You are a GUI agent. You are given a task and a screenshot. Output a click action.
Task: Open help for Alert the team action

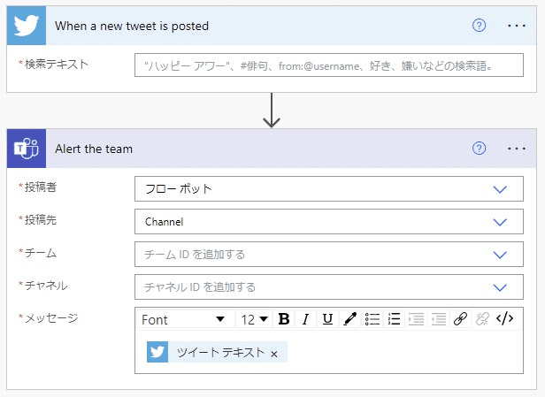tap(479, 149)
